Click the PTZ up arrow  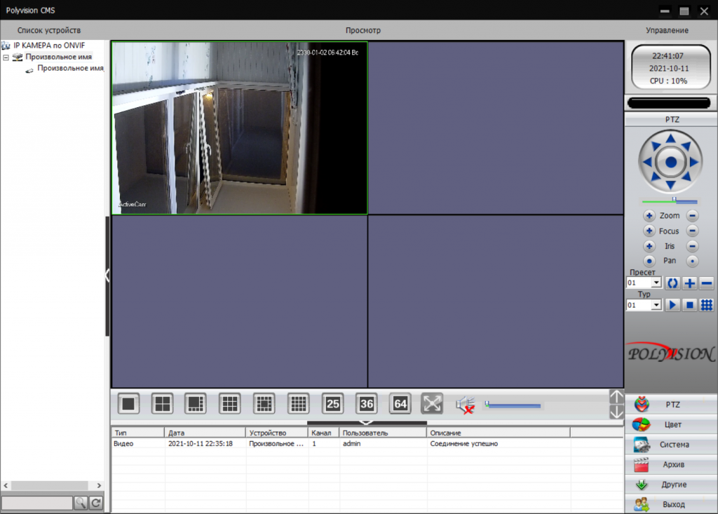pos(671,139)
